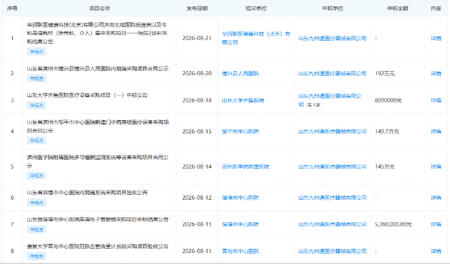Open 详情 for 博兴县人民医院内窥镜 row
450x264 pixels.
click(435, 73)
